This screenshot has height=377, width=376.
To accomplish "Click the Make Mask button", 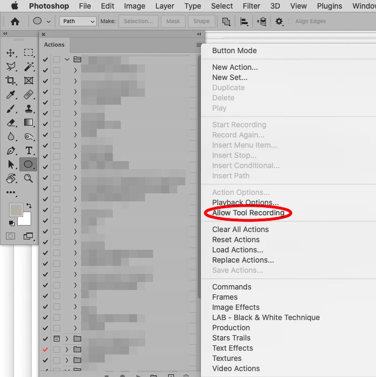I will click(x=173, y=21).
